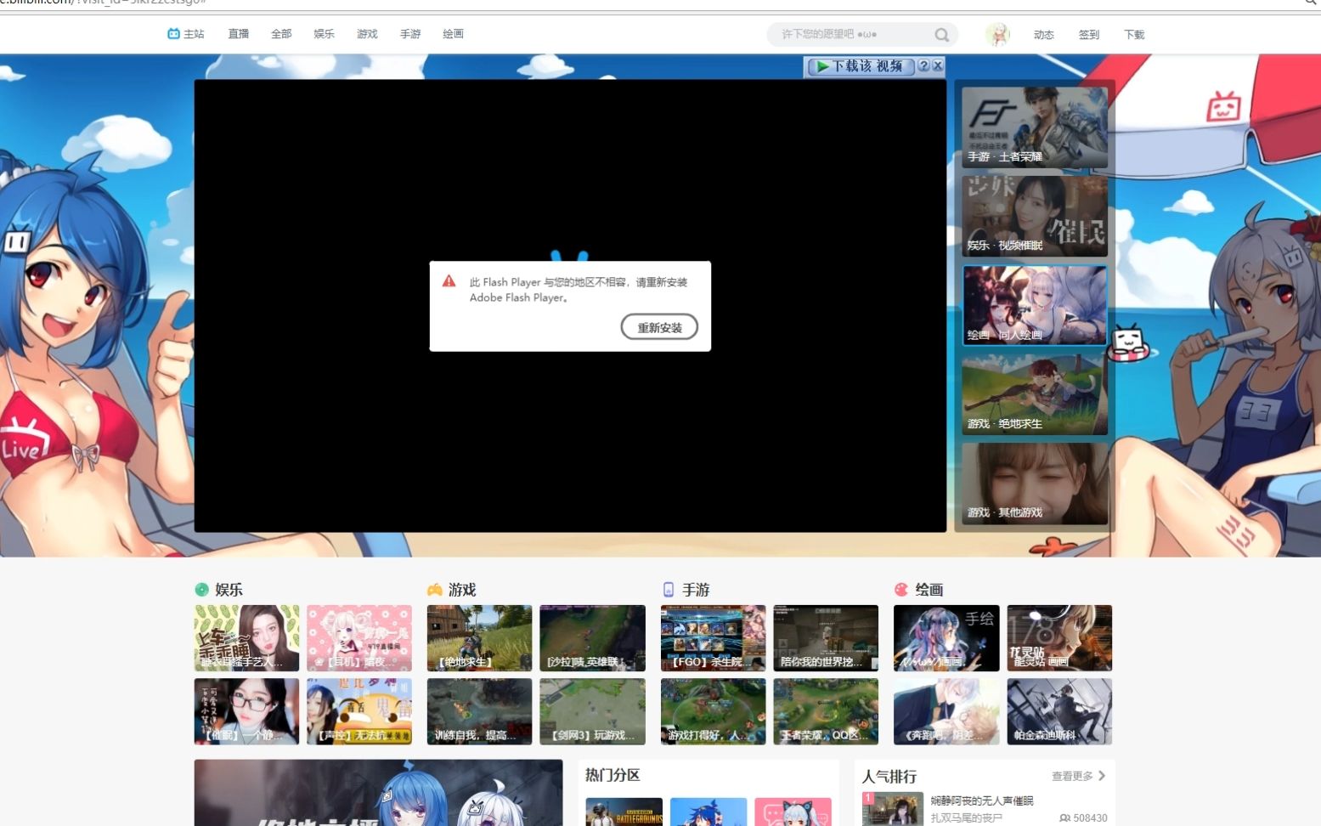This screenshot has height=826, width=1321.
Task: Open the 王者荣耀，QQ区 live thumbnail
Action: point(826,711)
